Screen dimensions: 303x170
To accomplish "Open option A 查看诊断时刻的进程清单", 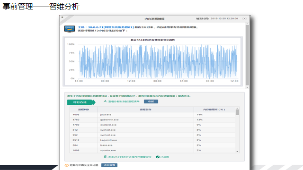I will click(122, 102).
